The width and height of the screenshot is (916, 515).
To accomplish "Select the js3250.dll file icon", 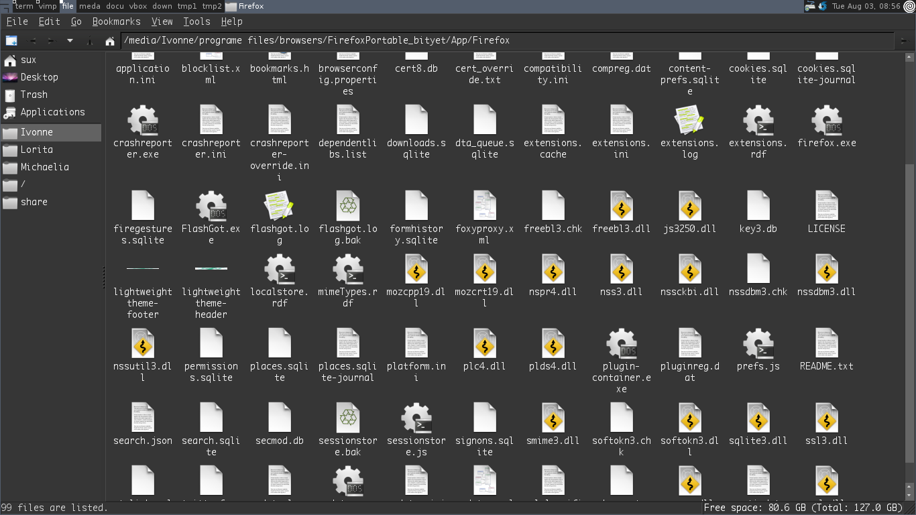I will (x=690, y=206).
